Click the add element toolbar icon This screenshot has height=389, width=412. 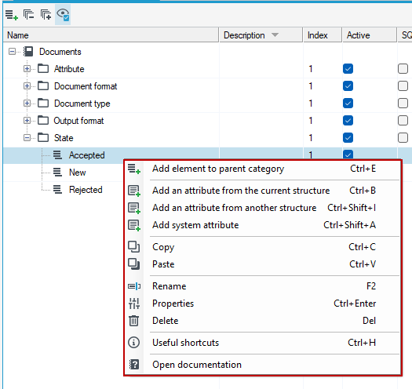tap(12, 15)
